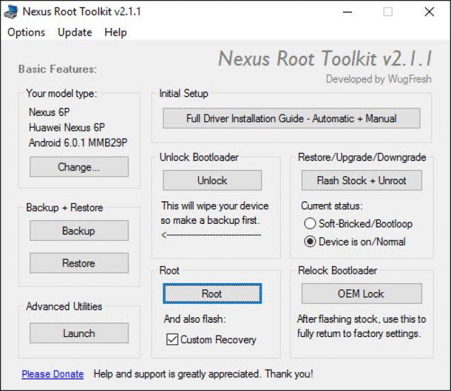
Task: Click the Unlock bootloader button
Action: (x=213, y=180)
